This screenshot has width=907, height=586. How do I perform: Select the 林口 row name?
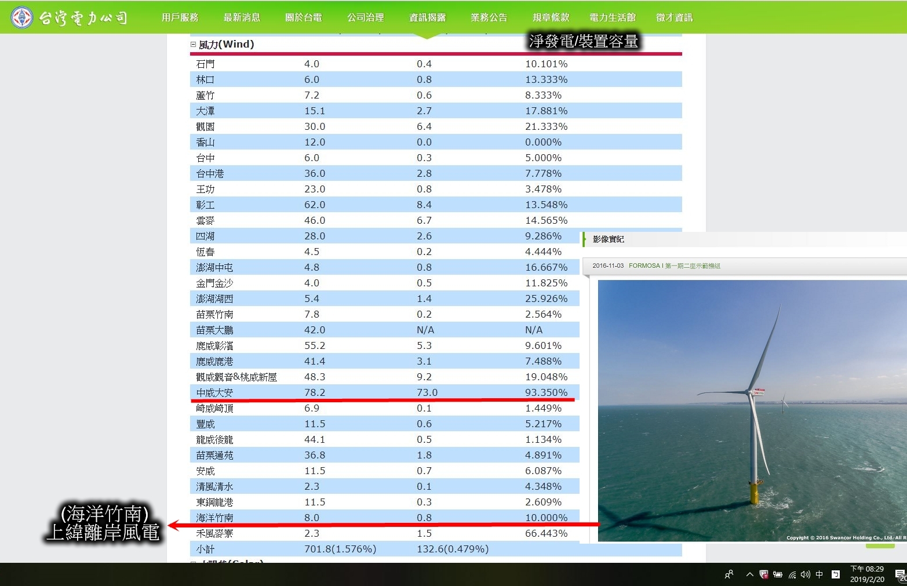pyautogui.click(x=205, y=79)
